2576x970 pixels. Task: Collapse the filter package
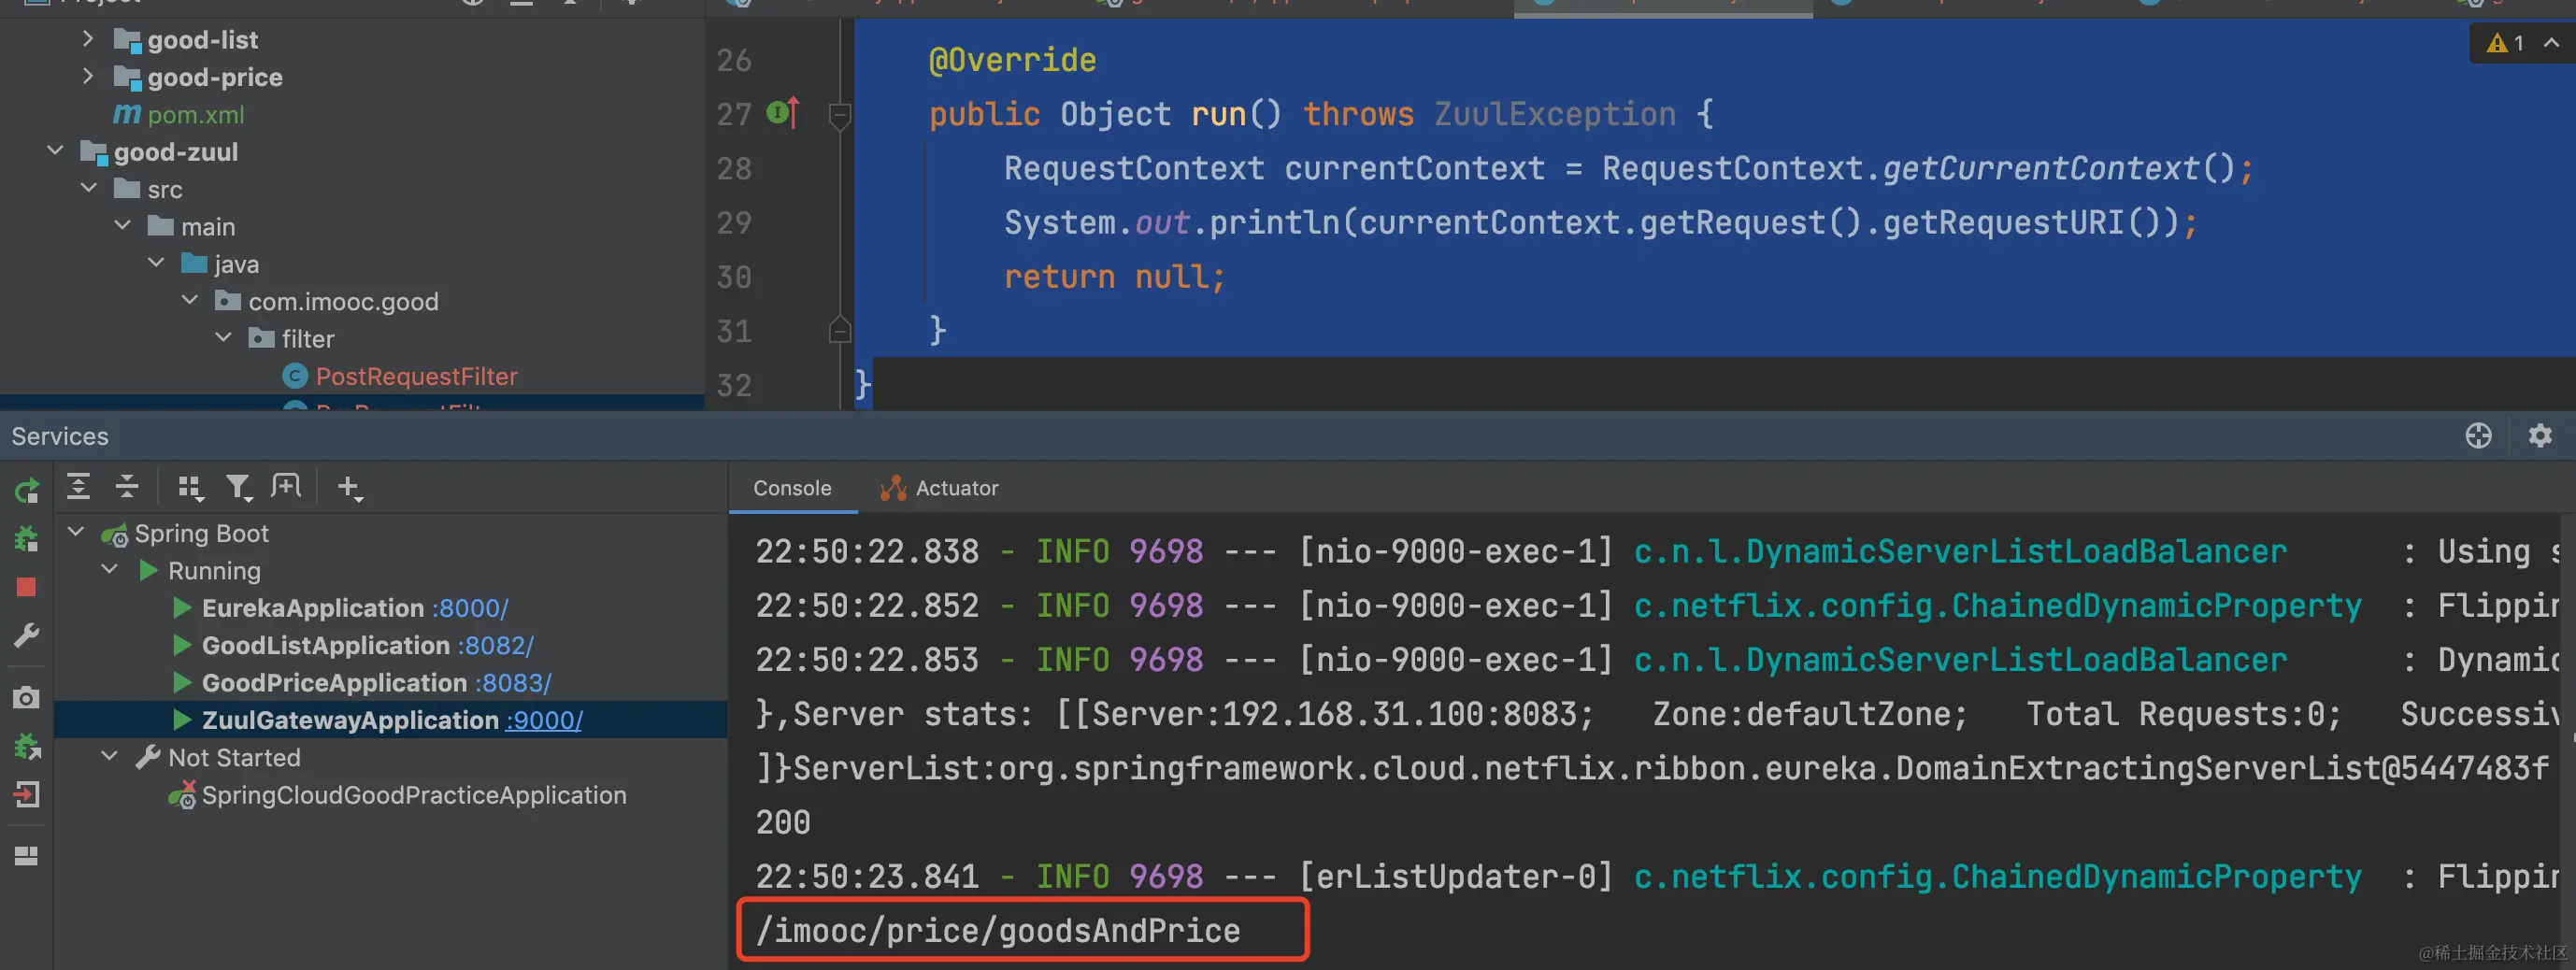point(223,338)
